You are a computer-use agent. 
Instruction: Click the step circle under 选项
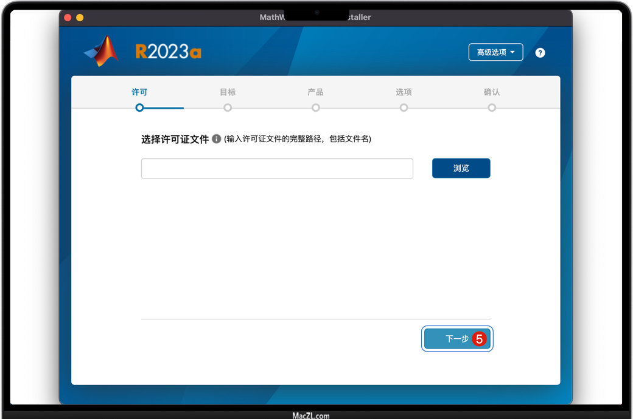click(404, 107)
